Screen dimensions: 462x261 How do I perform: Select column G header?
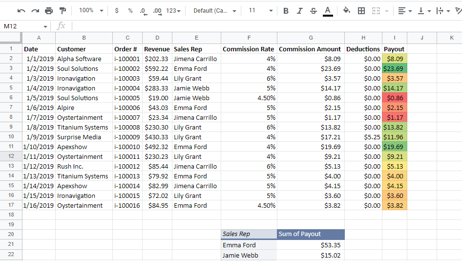[x=311, y=38]
